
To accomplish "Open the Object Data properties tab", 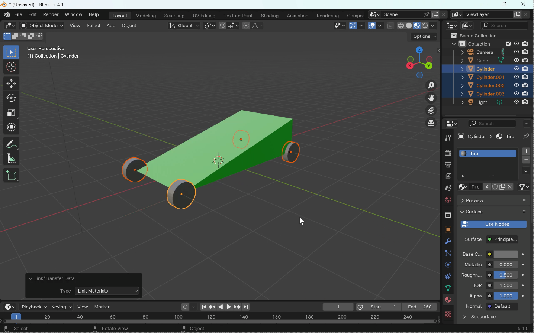I will [448, 288].
